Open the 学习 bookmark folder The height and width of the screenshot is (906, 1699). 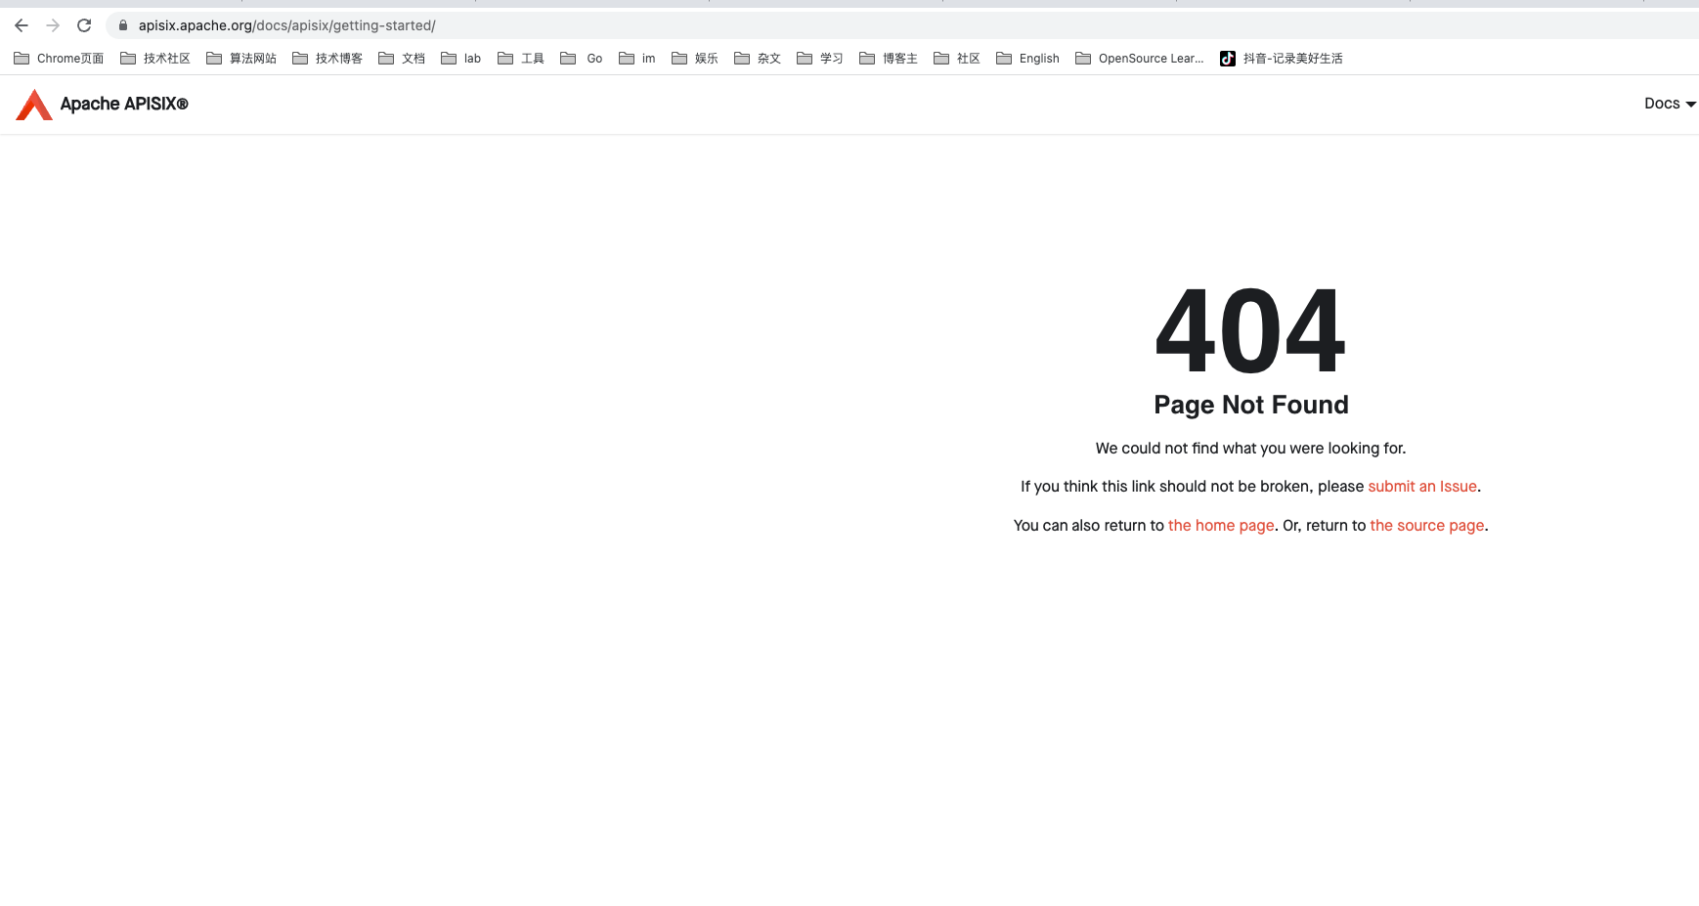click(x=820, y=59)
